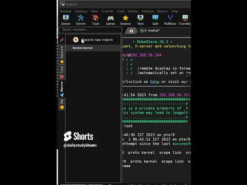The image size is (247, 185).
Task: Click the Sessions sidebar tab
Action: click(x=62, y=54)
